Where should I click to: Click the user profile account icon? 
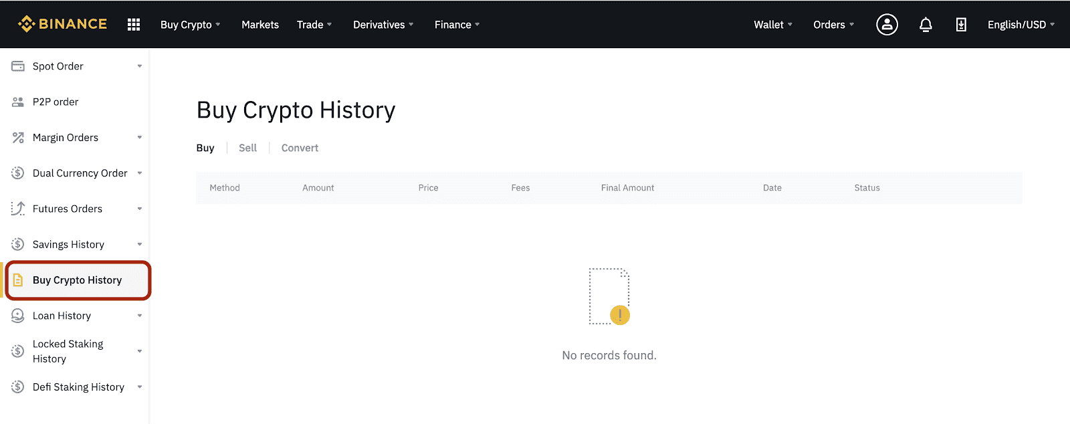[887, 25]
